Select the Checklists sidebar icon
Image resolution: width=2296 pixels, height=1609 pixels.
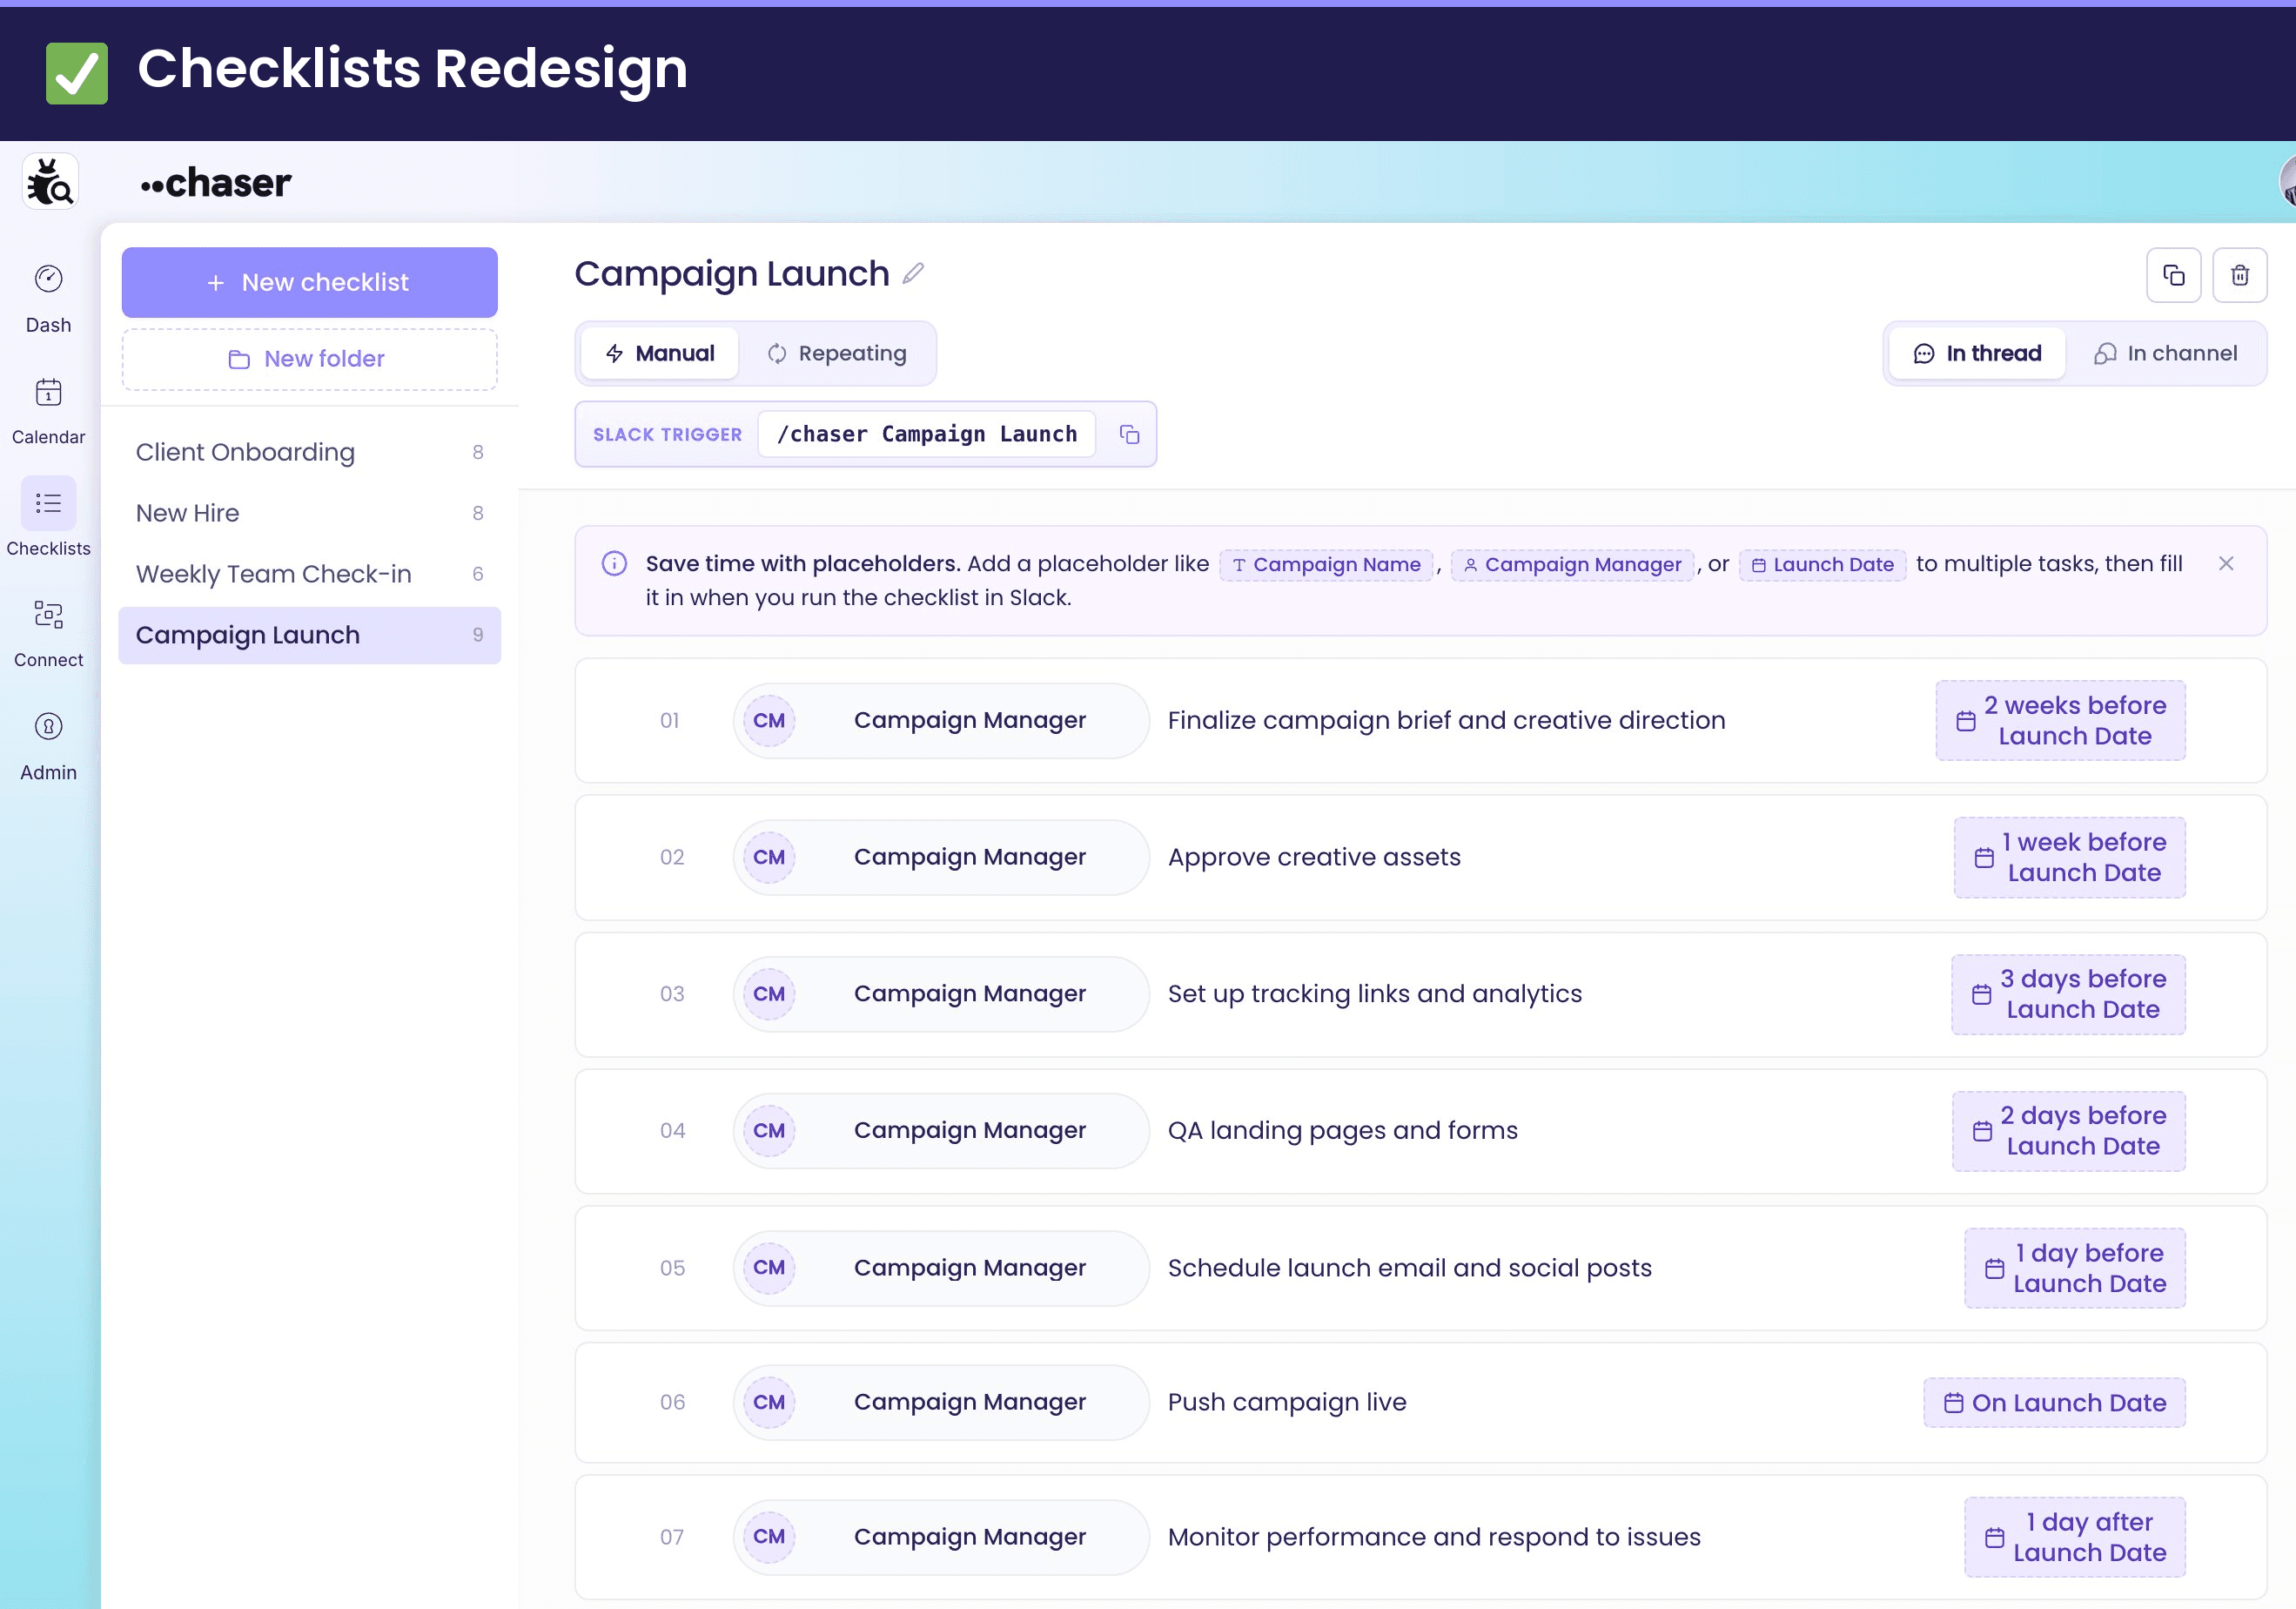pos(48,503)
